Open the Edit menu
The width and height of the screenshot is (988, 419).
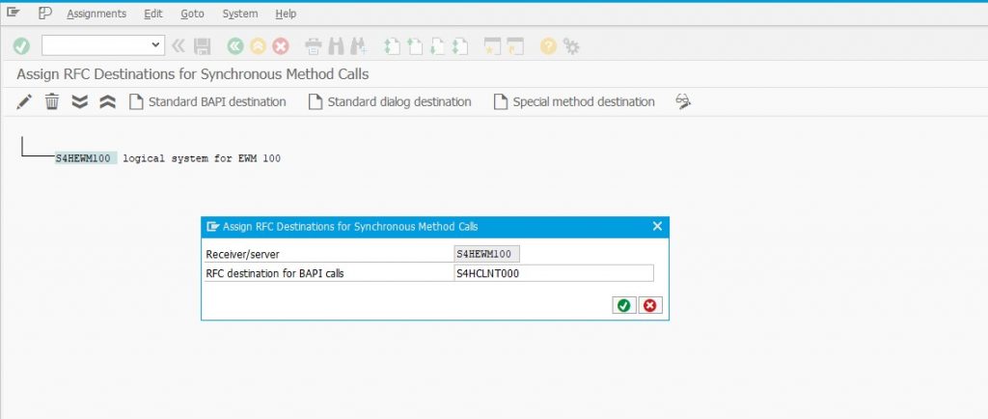tap(153, 14)
